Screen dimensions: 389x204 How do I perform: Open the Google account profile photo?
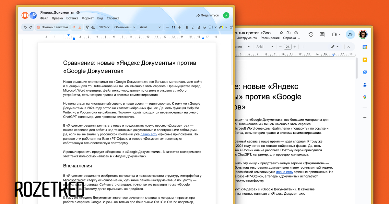point(363,34)
